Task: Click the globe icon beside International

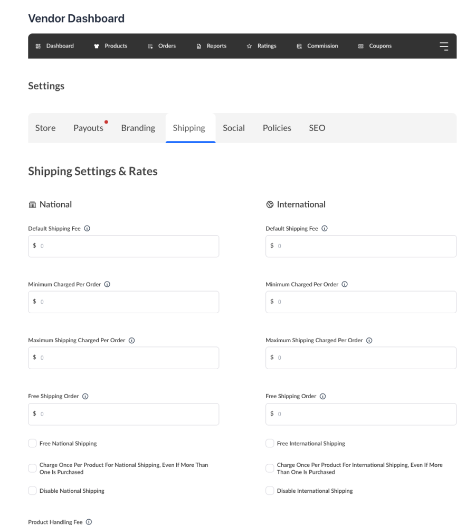Action: pyautogui.click(x=270, y=204)
